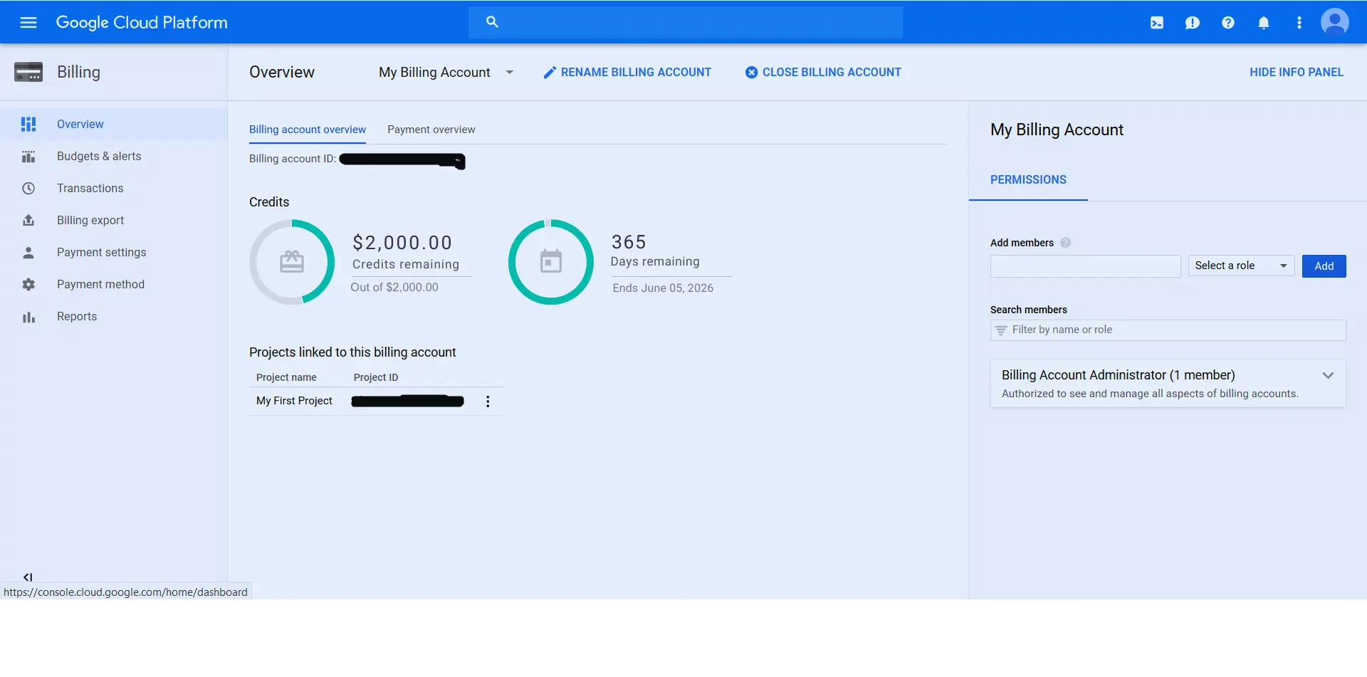This screenshot has height=677, width=1367.
Task: Click the Add members text field
Action: tap(1085, 266)
